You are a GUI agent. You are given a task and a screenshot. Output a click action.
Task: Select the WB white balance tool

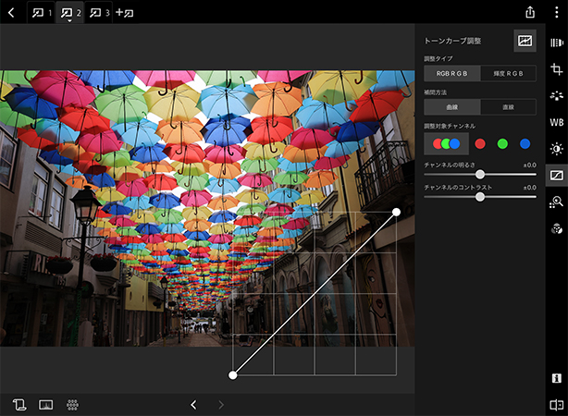556,121
